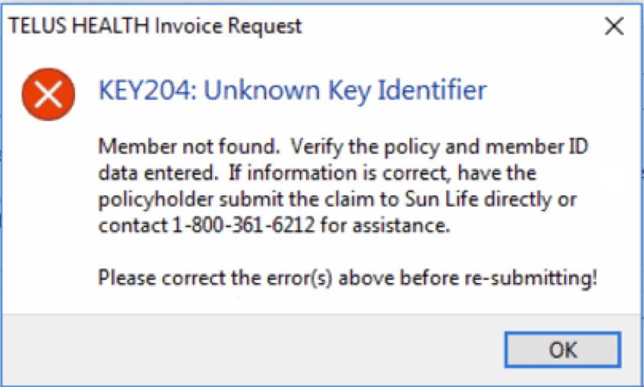Click the KEY204 Unknown Key Identifier heading
Screen dimensions: 644x387
[x=292, y=91]
